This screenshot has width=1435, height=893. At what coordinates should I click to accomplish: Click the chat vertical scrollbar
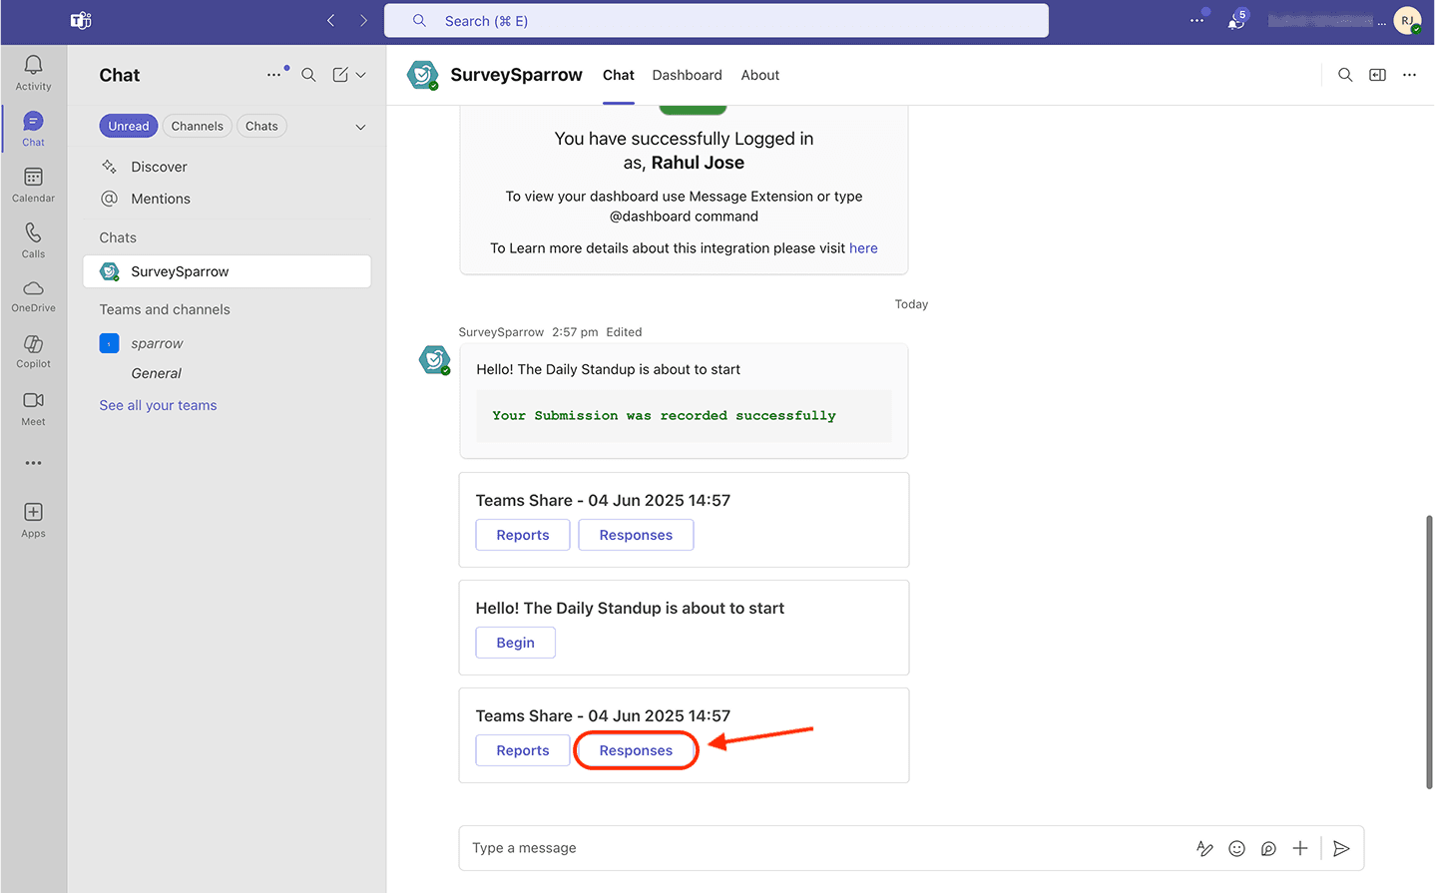pyautogui.click(x=1429, y=649)
